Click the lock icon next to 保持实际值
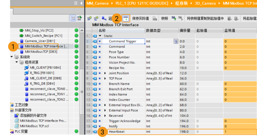The width and height of the screenshot is (257, 140). click(x=155, y=18)
